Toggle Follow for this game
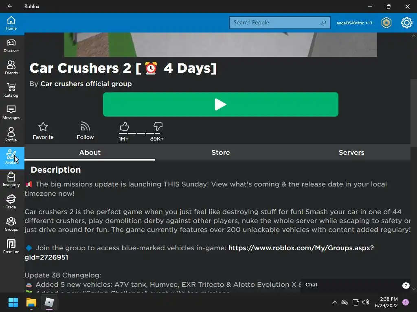Viewport: 417px width, 312px height. (85, 131)
